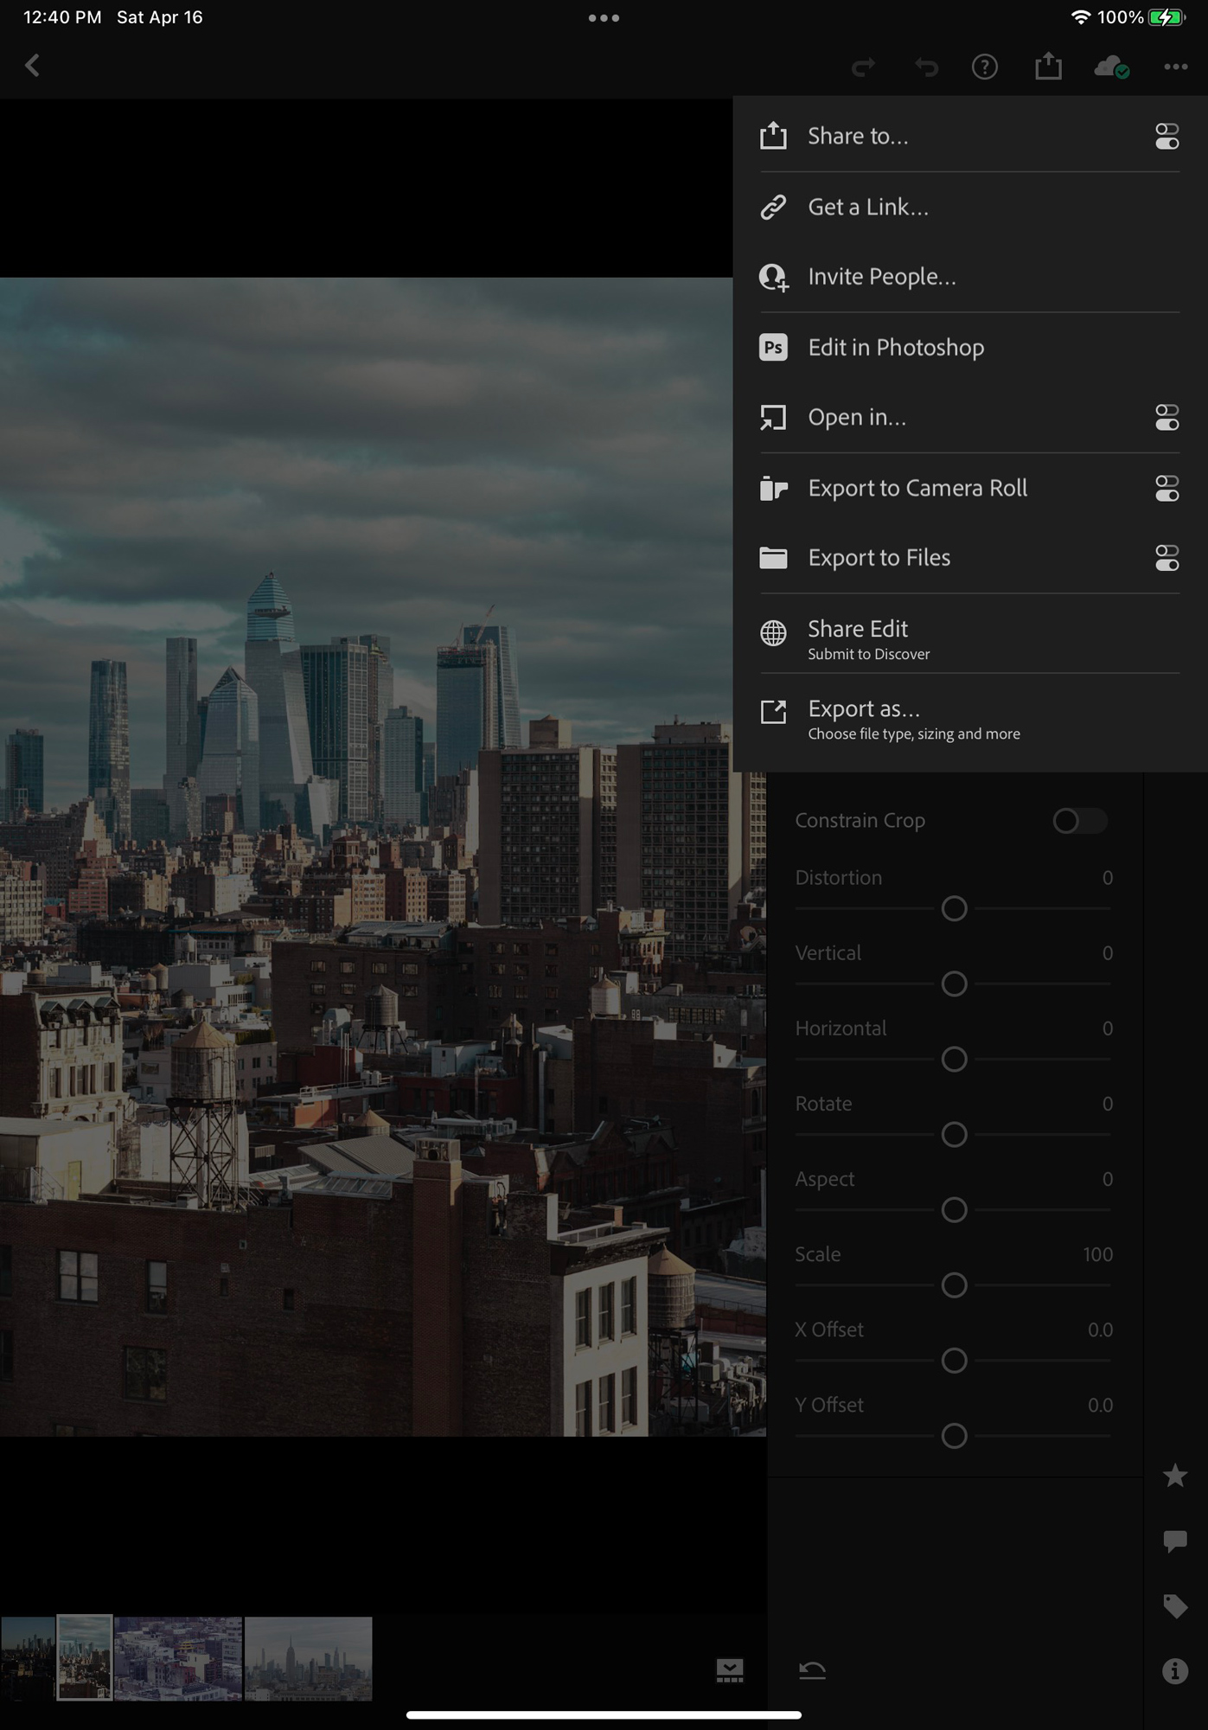
Task: Tap the back arrow to exit editing
Action: tap(33, 66)
